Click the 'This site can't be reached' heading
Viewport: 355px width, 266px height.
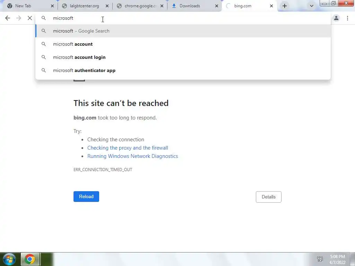pyautogui.click(x=121, y=103)
